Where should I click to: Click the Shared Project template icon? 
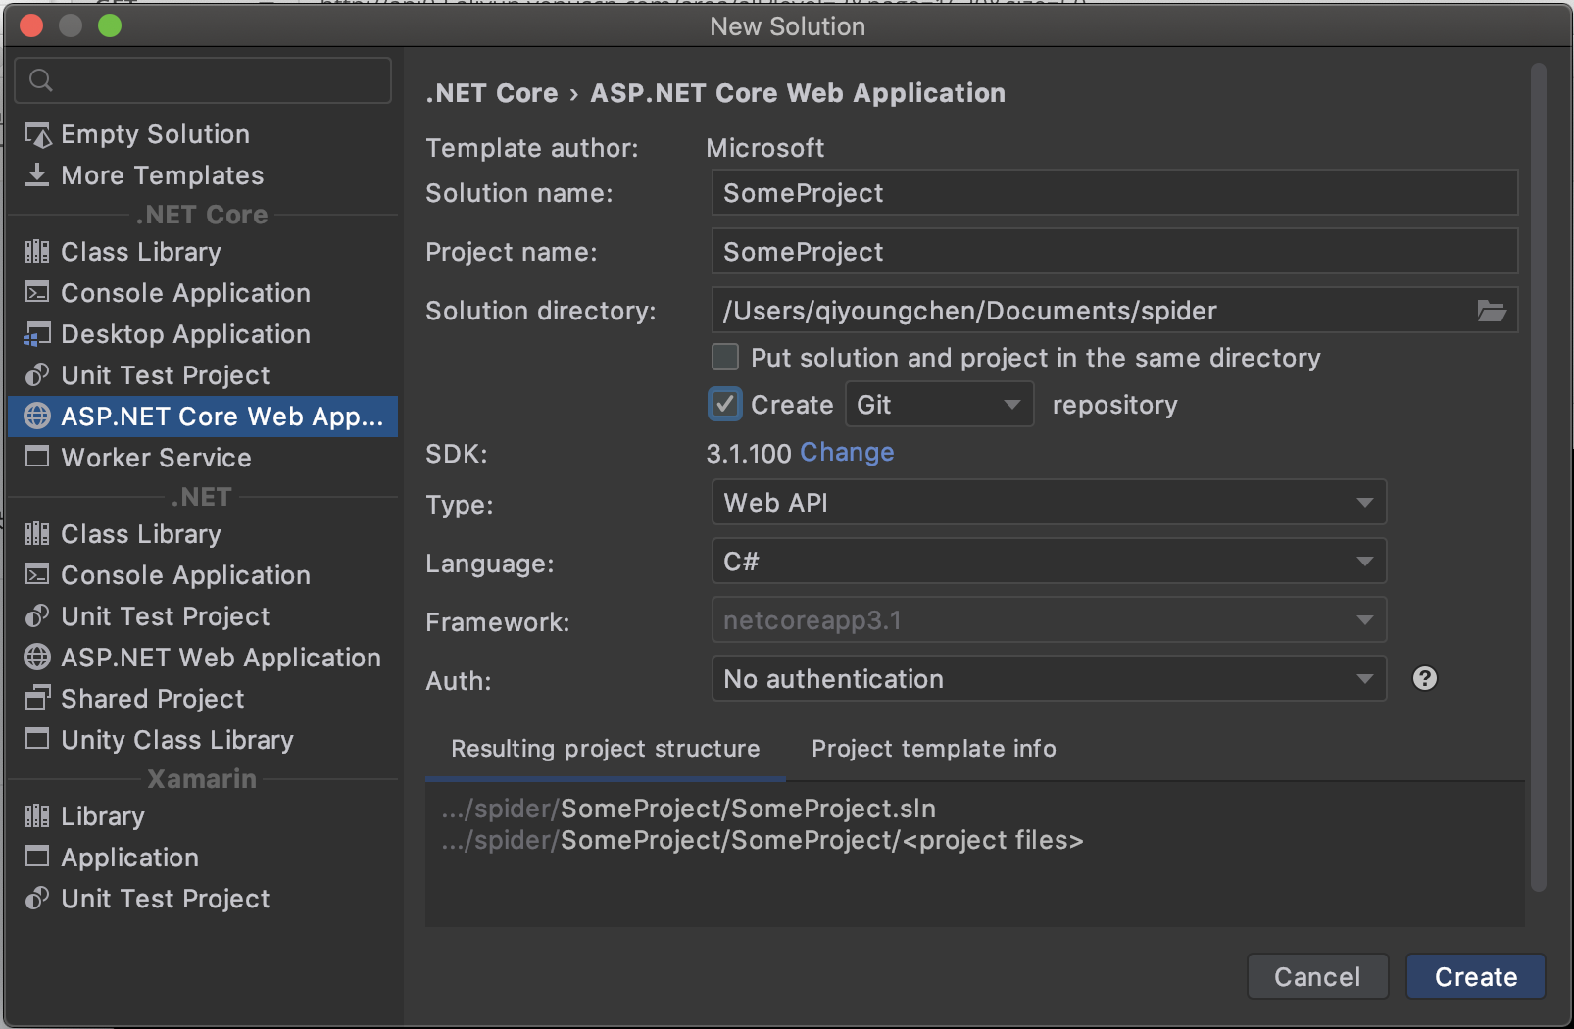tap(36, 698)
